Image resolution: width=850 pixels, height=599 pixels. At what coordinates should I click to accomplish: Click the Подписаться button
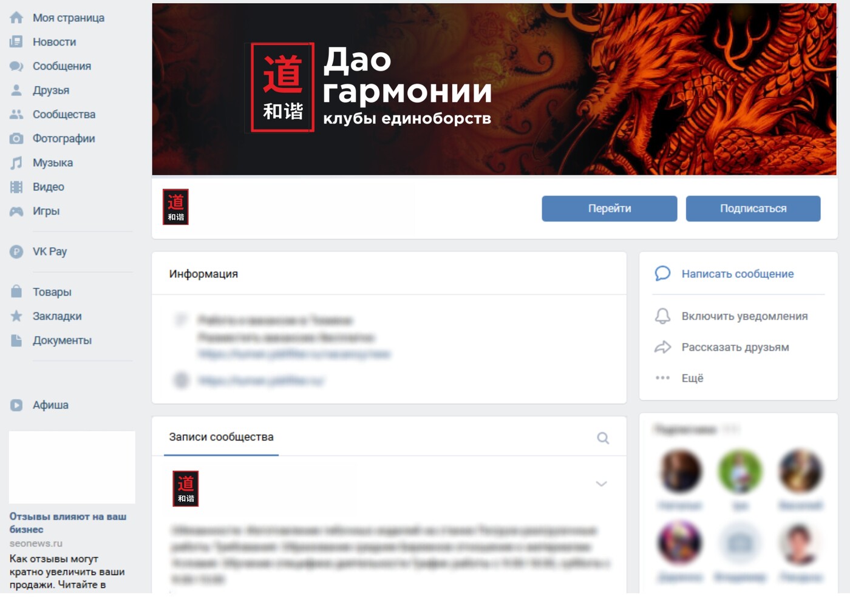coord(753,208)
